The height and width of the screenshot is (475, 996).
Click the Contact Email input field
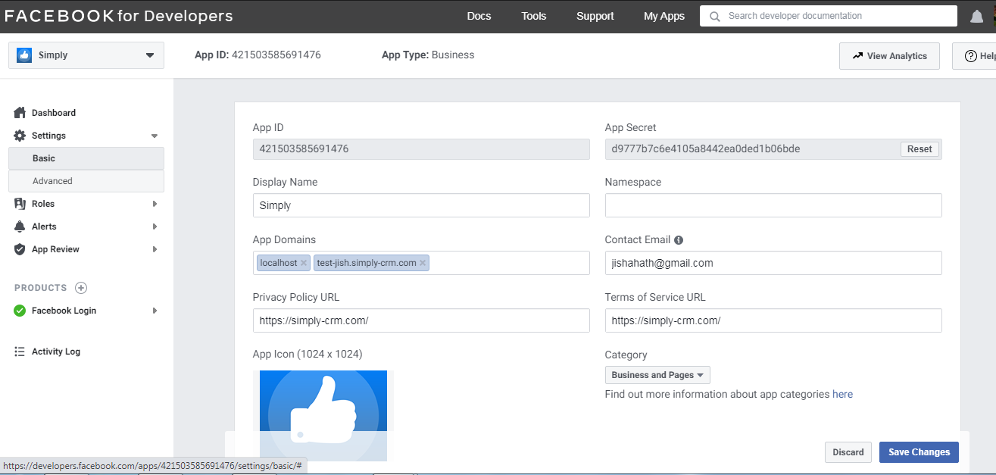tap(773, 263)
